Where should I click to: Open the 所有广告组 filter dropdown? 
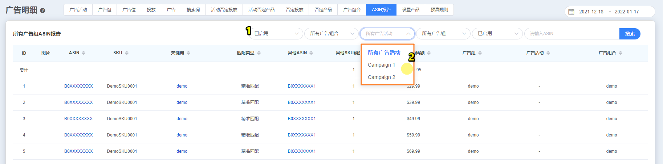[443, 34]
